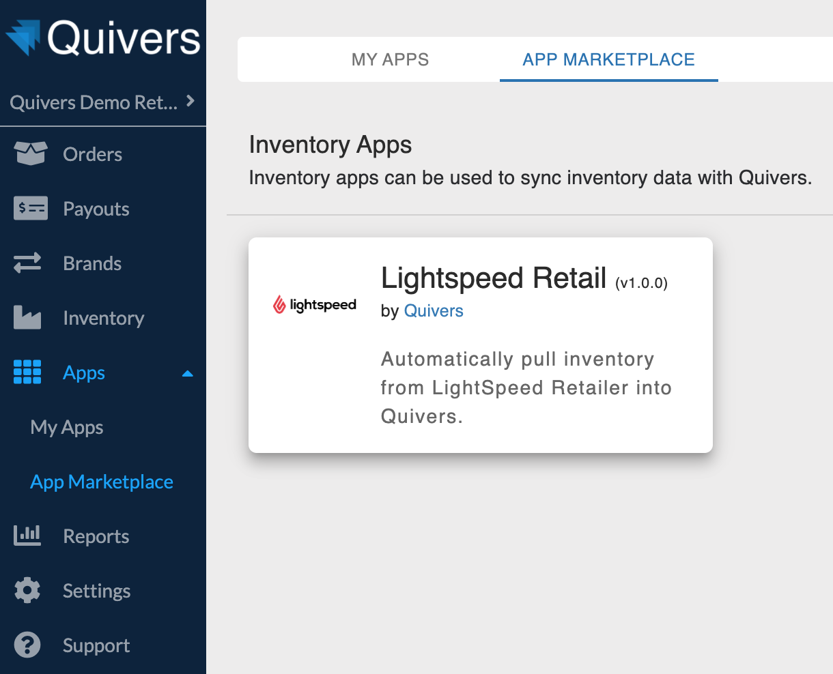Image resolution: width=833 pixels, height=674 pixels.
Task: Click the Brands swap arrows icon
Action: 27,263
